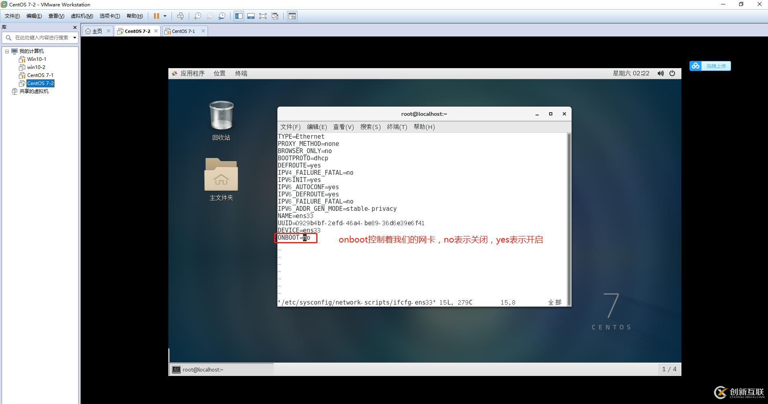
Task: Open the 查看(V) menu in VMware
Action: [x=56, y=16]
